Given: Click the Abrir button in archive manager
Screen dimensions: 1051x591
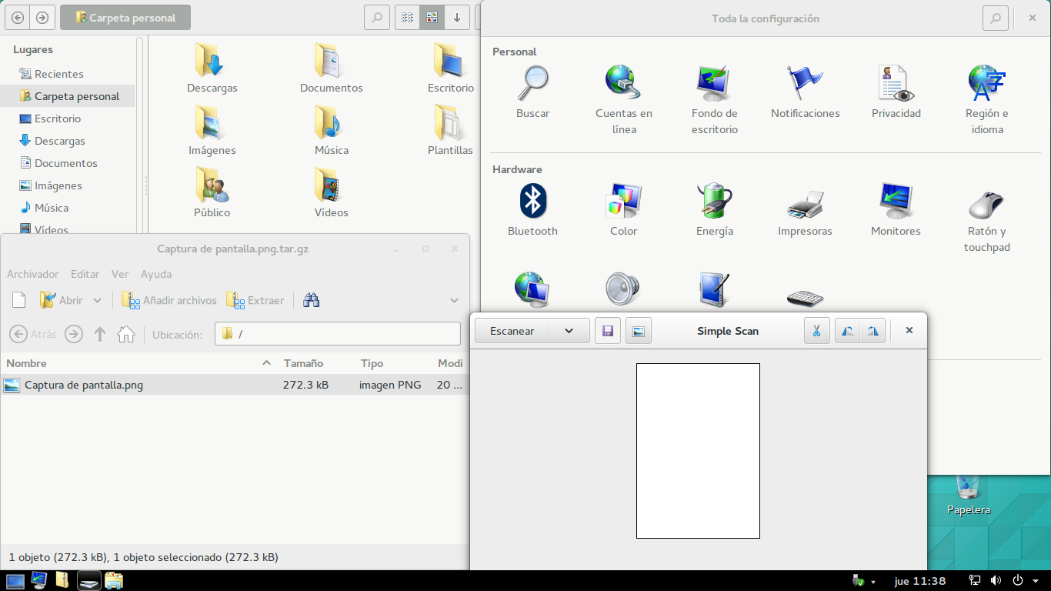Looking at the screenshot, I should (62, 300).
